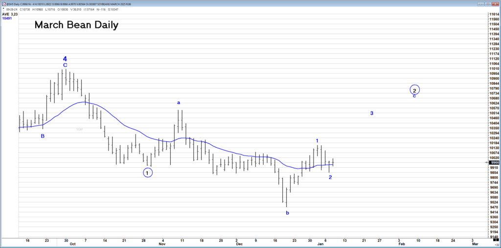Select the lowercase b label under December low
Screen dimensions: 501x248
pos(287,213)
